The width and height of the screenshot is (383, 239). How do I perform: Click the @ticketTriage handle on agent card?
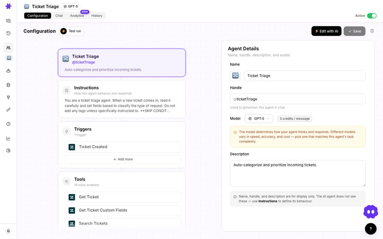[83, 62]
